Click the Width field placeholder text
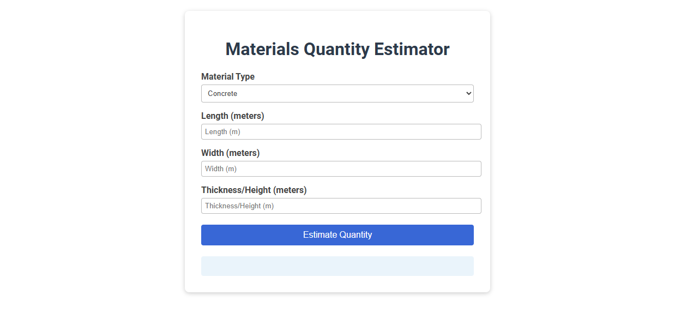The height and width of the screenshot is (325, 675). click(x=221, y=168)
